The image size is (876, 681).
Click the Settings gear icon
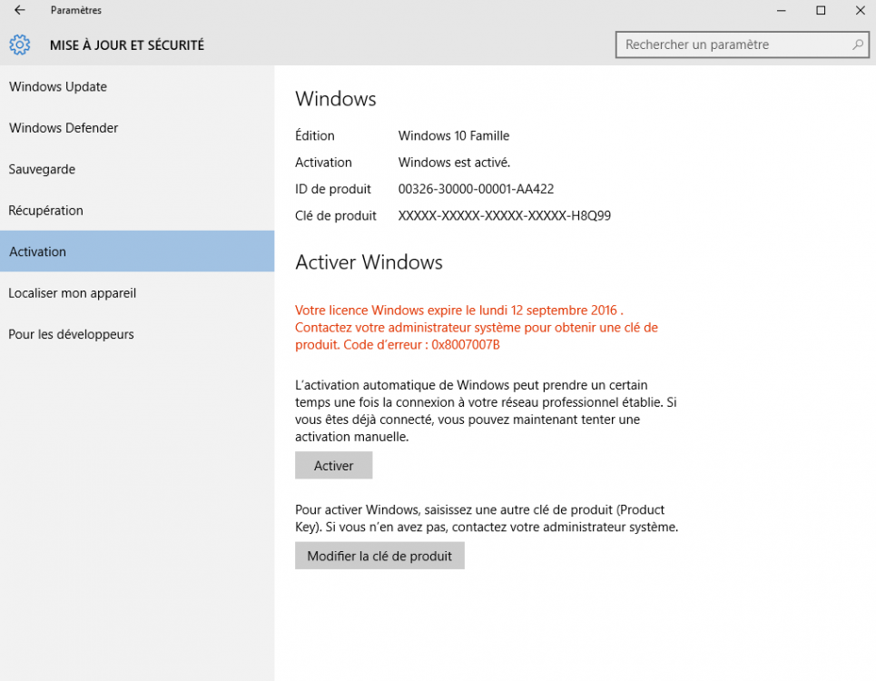coord(19,44)
